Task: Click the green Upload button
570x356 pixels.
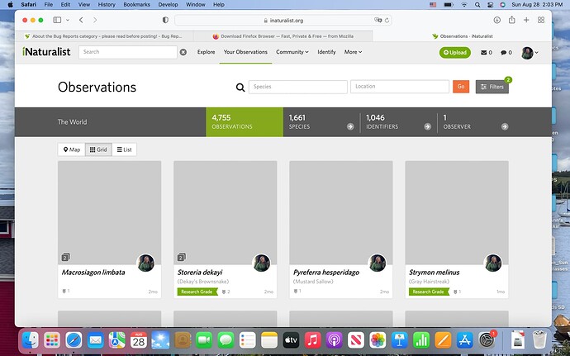Action: click(455, 52)
